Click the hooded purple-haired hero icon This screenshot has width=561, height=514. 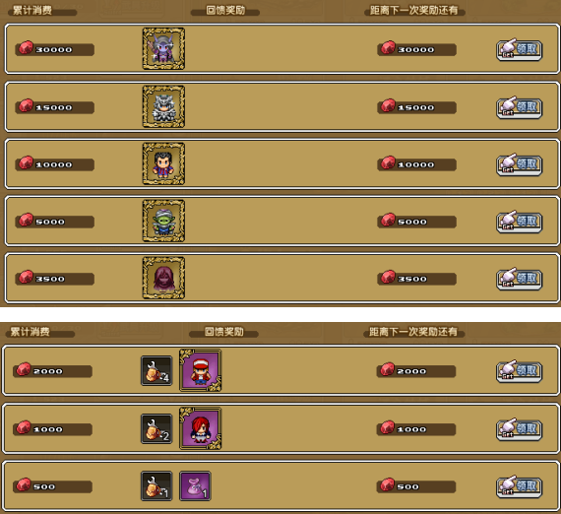163,278
